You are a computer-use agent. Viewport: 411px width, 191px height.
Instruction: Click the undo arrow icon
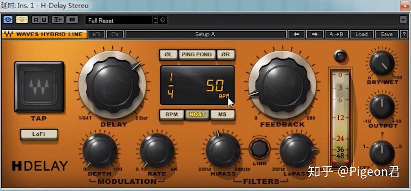point(96,34)
